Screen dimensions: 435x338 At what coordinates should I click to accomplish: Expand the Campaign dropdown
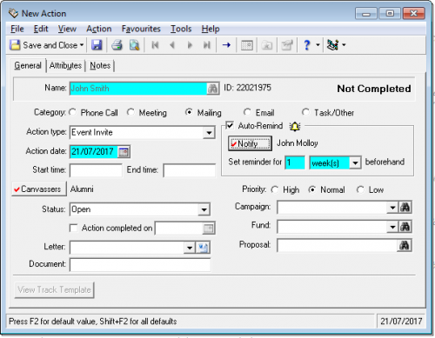[392, 208]
